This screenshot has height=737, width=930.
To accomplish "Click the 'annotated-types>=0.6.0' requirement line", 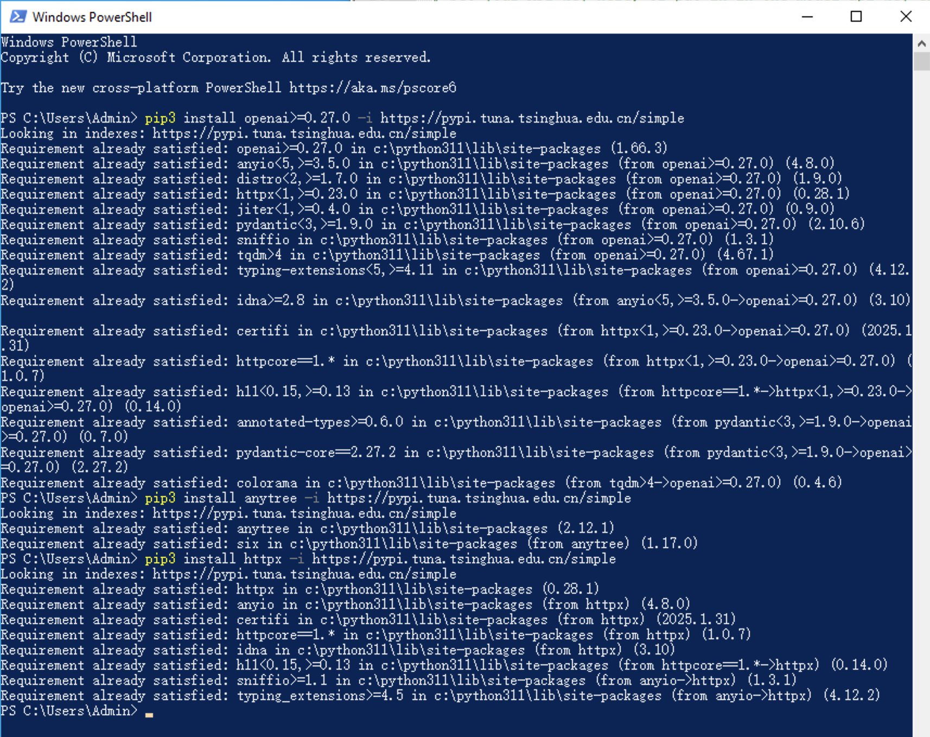I will click(456, 429).
